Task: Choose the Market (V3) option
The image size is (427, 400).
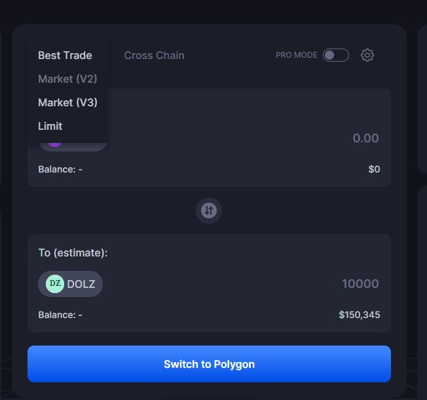Action: [67, 102]
